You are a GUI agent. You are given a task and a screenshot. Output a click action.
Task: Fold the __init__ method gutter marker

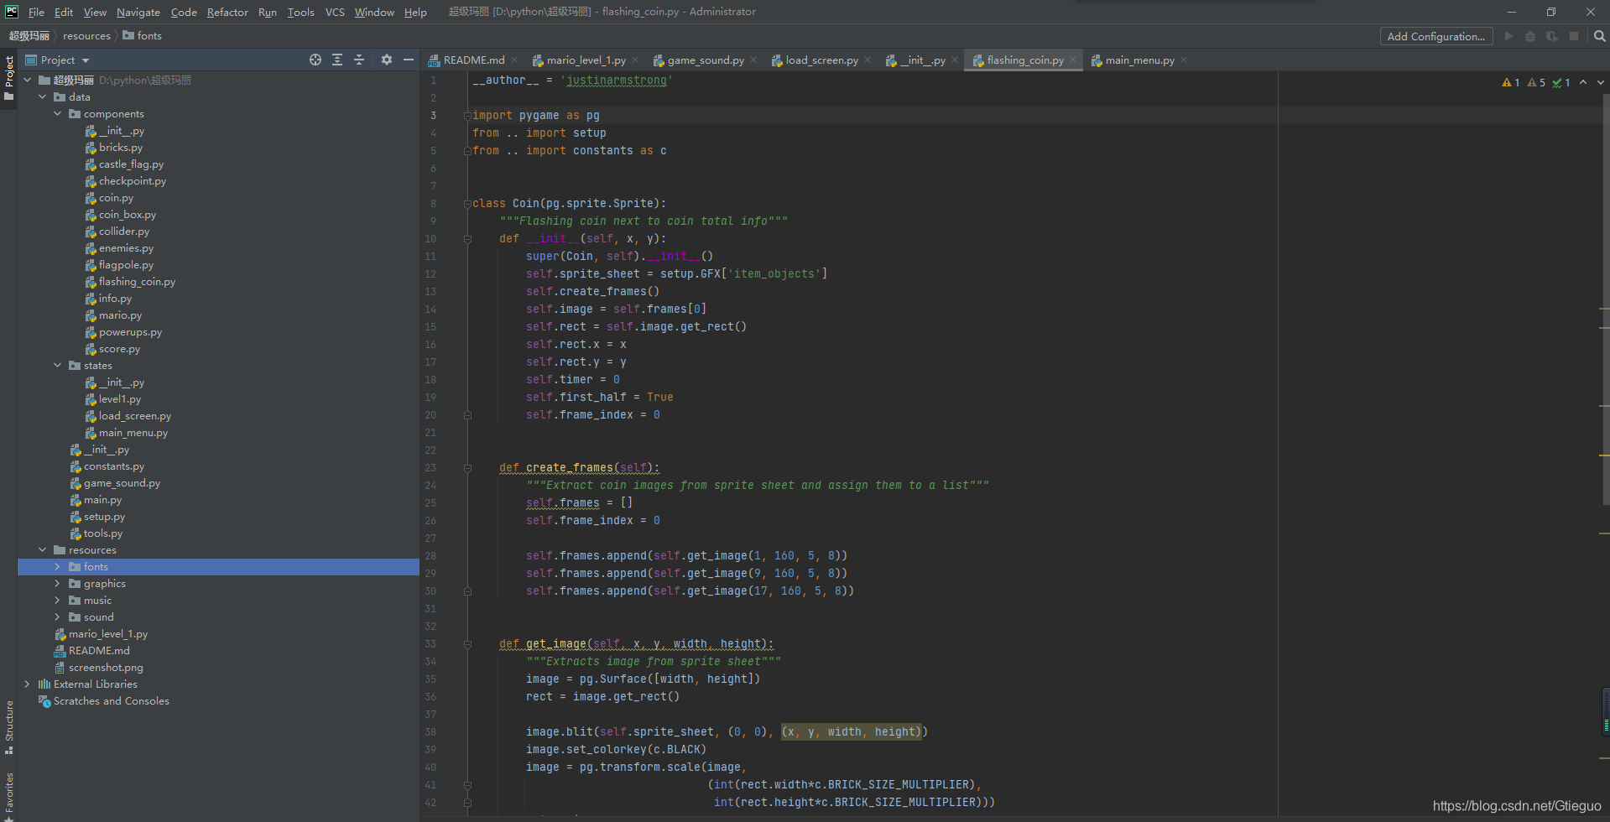[467, 239]
